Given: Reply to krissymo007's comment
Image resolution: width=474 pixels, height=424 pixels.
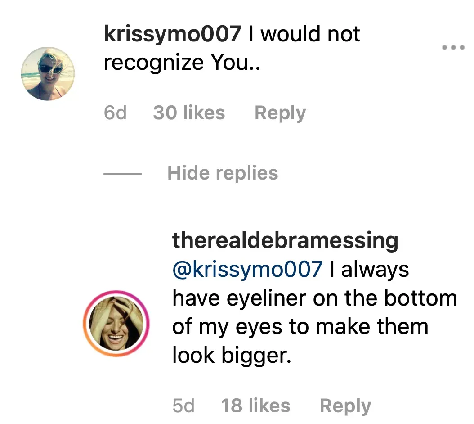Looking at the screenshot, I should coord(280,113).
